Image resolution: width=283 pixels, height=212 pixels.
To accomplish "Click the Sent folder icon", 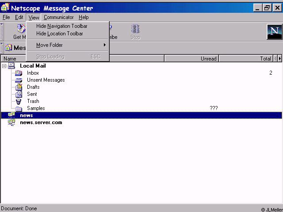I will [19, 94].
